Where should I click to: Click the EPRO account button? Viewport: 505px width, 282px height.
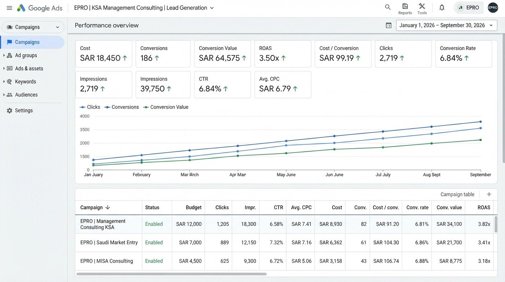pyautogui.click(x=469, y=8)
